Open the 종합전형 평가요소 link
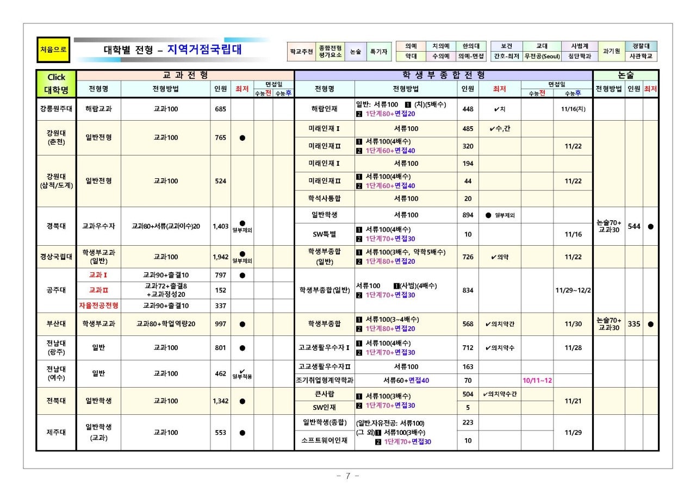Screen dimensions: 696x492 click(330, 51)
